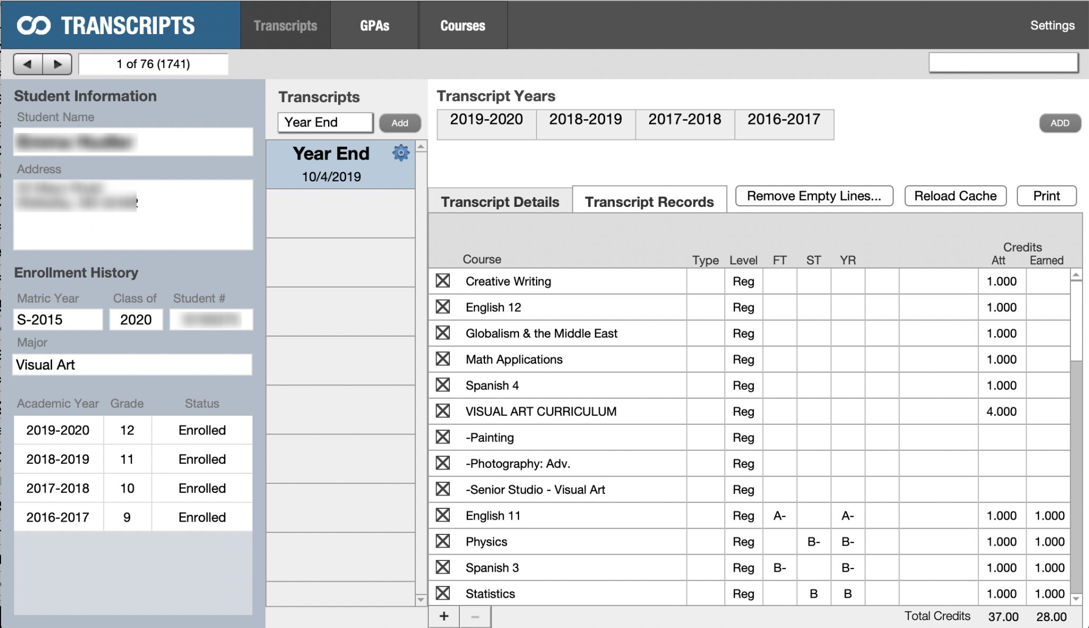Open Settings in the top bar

pyautogui.click(x=1052, y=25)
